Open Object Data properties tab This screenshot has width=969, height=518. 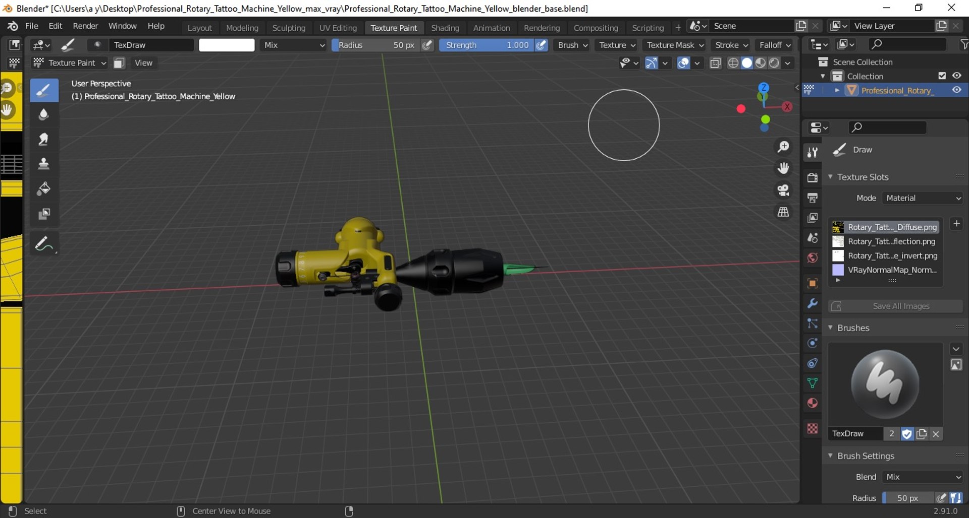click(x=812, y=383)
